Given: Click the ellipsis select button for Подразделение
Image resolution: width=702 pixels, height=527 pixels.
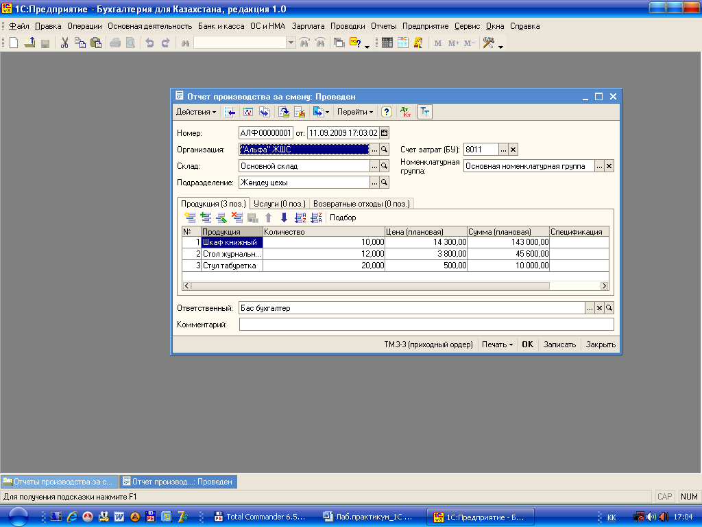Looking at the screenshot, I should tap(375, 183).
